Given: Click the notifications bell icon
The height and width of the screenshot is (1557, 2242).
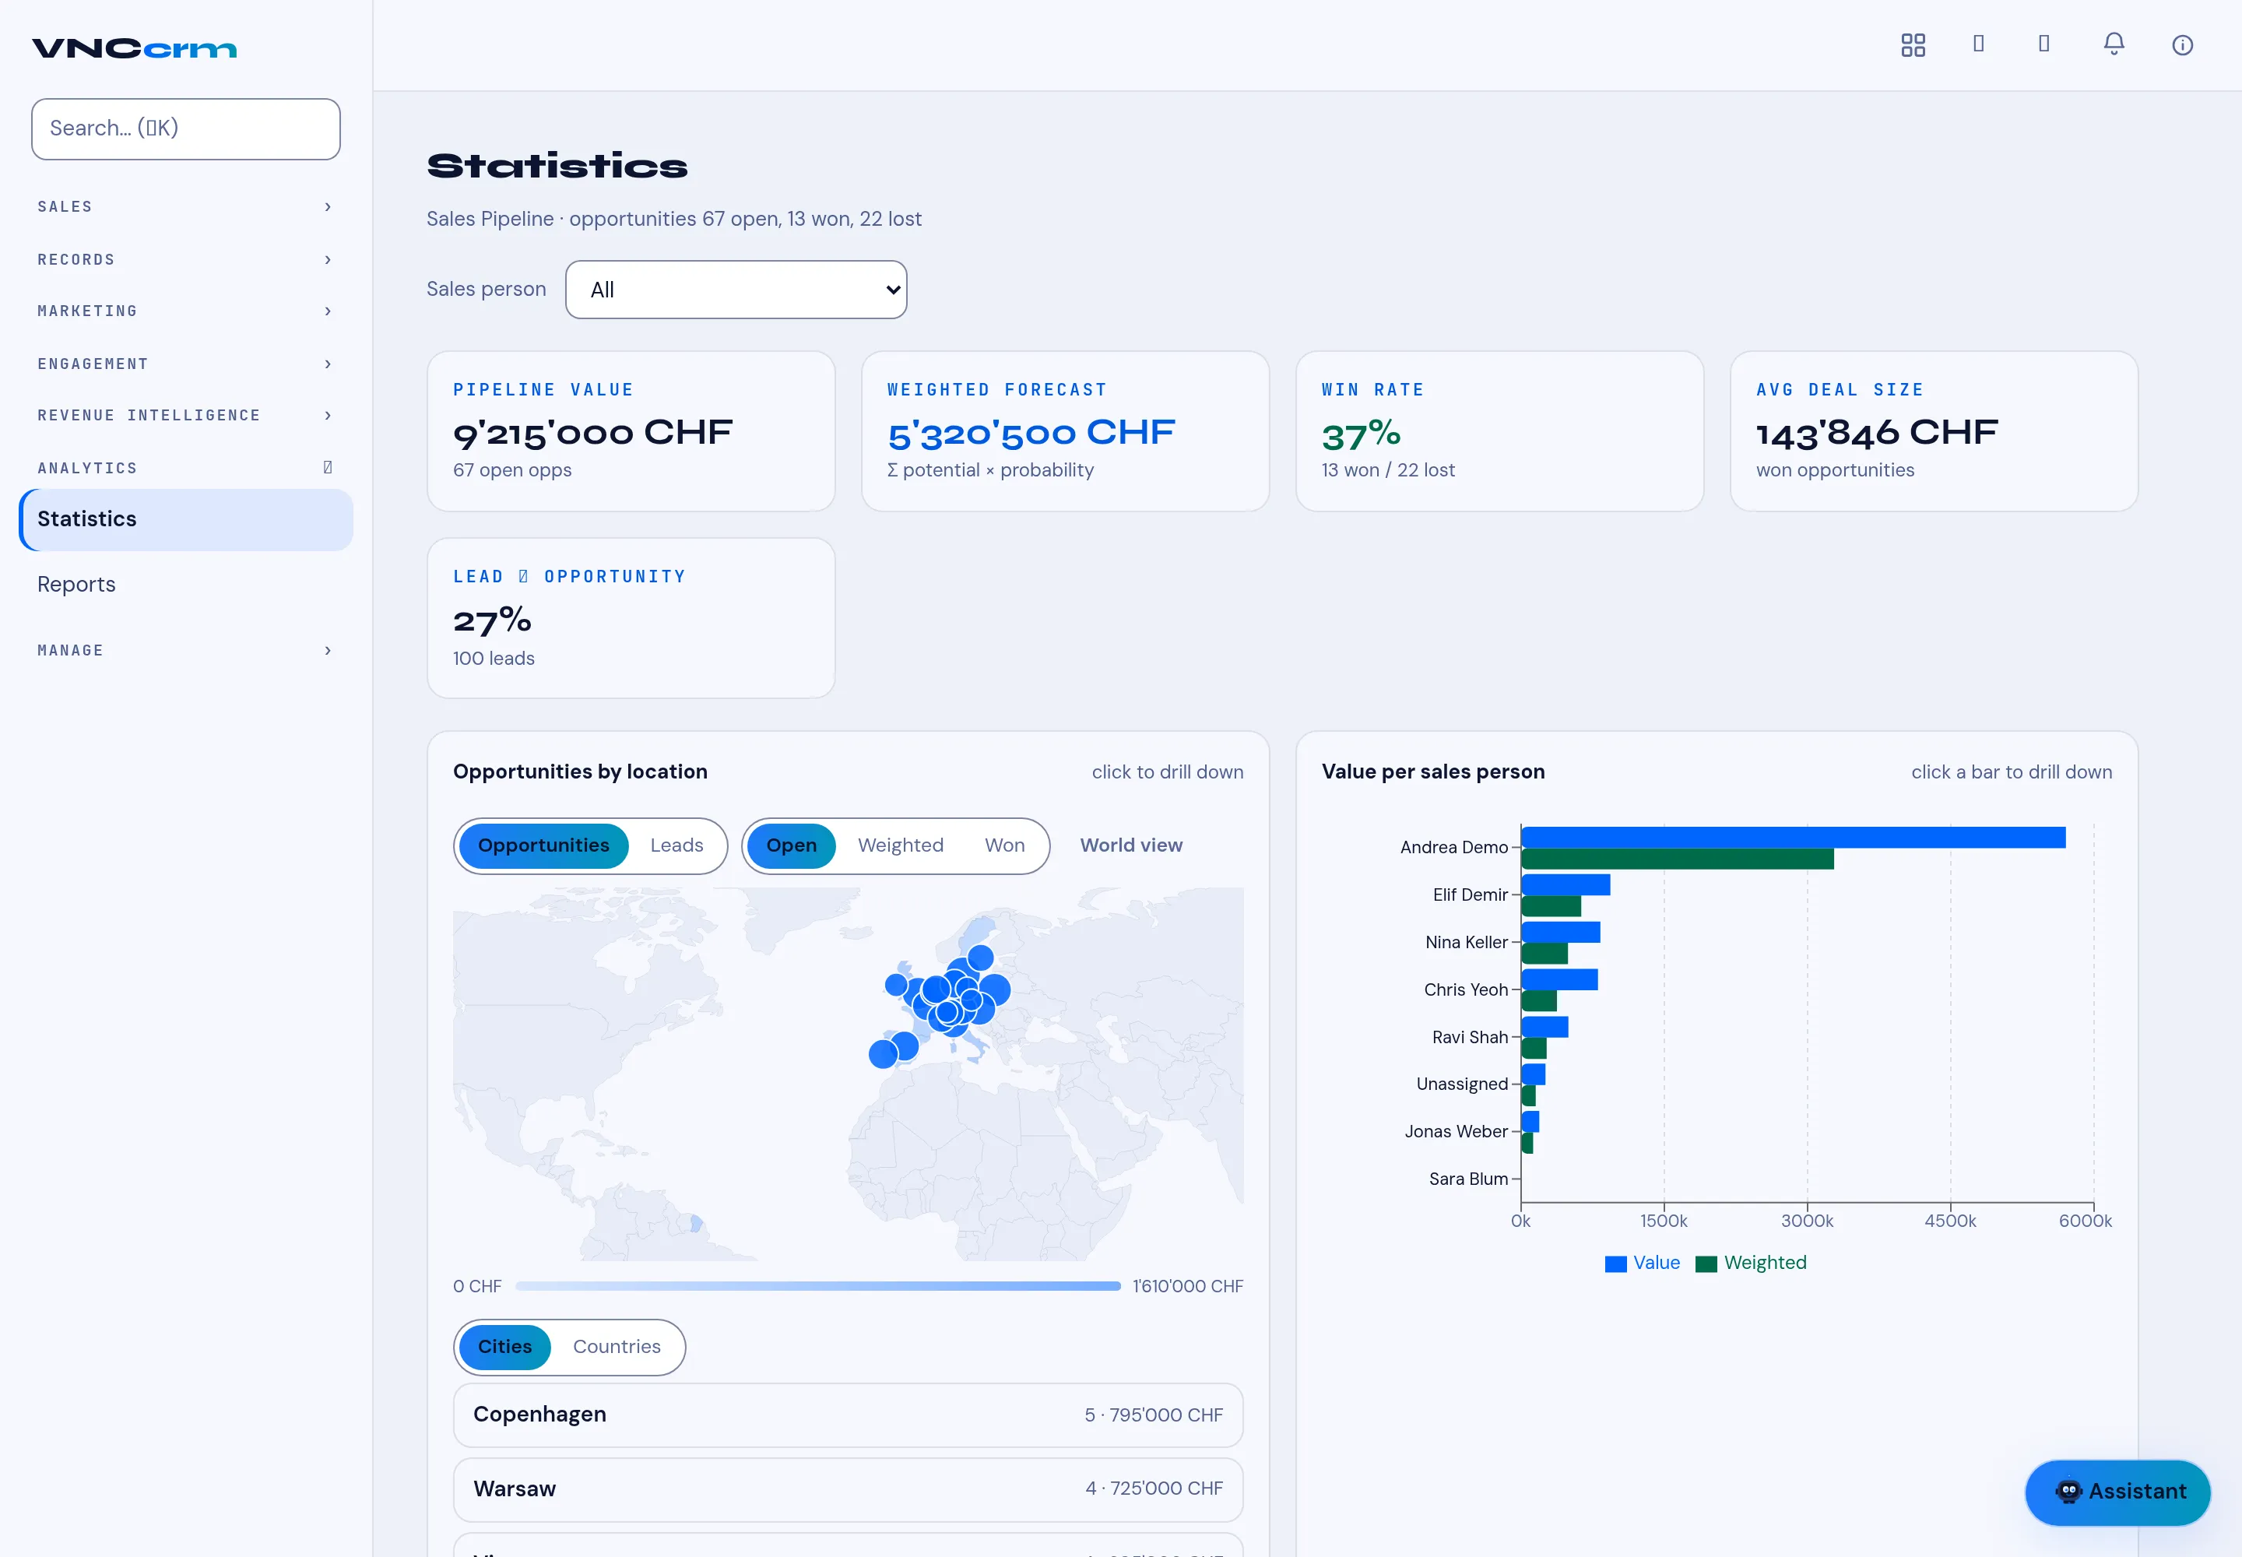Looking at the screenshot, I should 2114,45.
